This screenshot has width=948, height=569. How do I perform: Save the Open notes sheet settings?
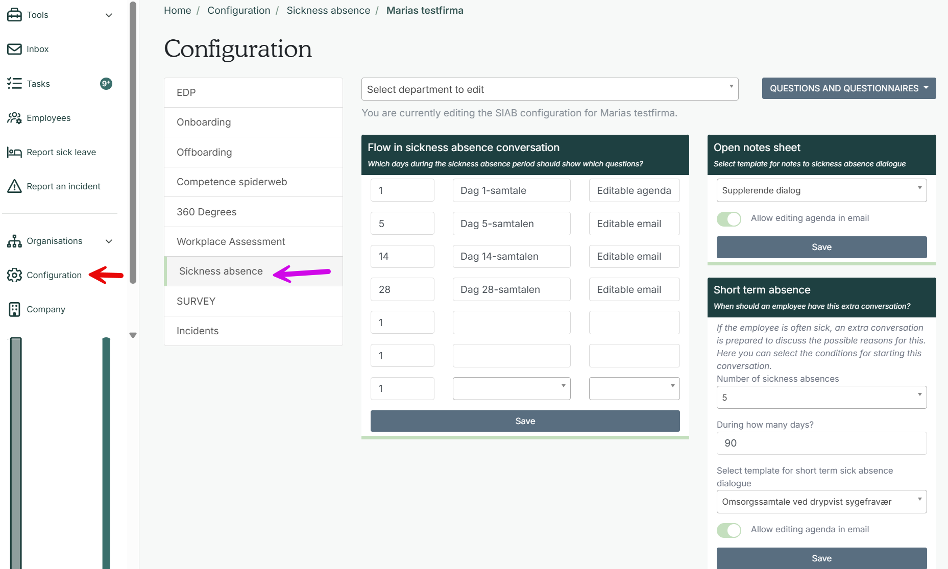pyautogui.click(x=821, y=247)
